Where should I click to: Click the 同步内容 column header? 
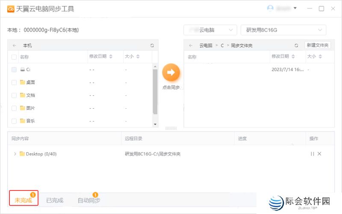click(20, 138)
